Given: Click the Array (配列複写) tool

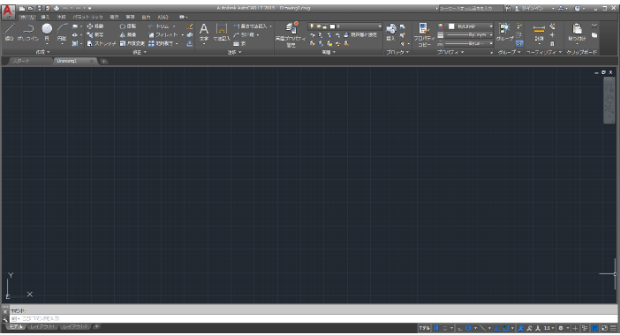Looking at the screenshot, I should click(x=161, y=43).
